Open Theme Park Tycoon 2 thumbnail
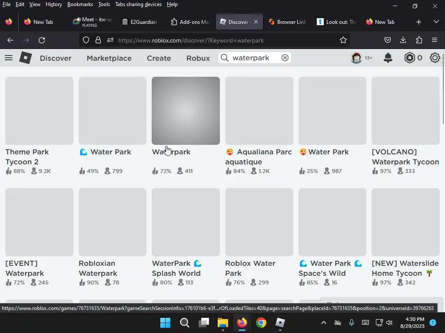The width and height of the screenshot is (445, 333). (x=39, y=111)
